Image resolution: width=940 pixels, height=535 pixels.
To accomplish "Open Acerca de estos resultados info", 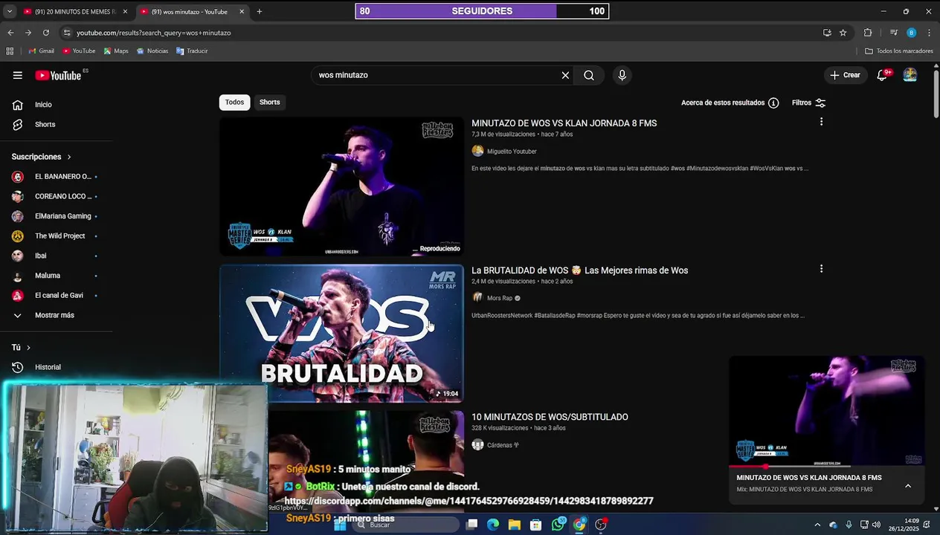I will (730, 103).
